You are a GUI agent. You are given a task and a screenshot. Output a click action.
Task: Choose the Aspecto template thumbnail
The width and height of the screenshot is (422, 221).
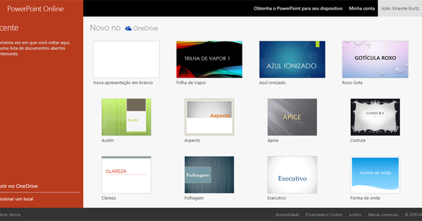pyautogui.click(x=209, y=117)
